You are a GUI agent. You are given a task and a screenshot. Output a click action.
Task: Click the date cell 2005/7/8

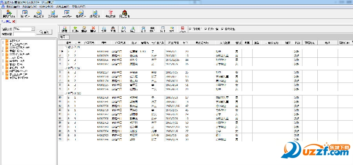coord(171,135)
